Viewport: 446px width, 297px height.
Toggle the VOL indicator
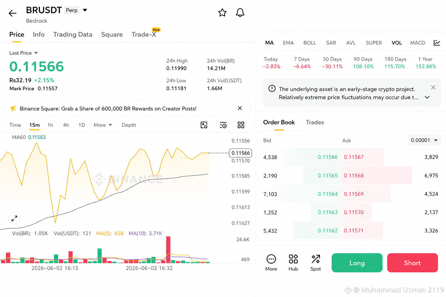pos(397,43)
